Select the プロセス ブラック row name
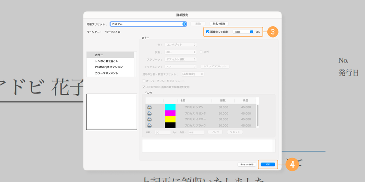 [195, 125]
